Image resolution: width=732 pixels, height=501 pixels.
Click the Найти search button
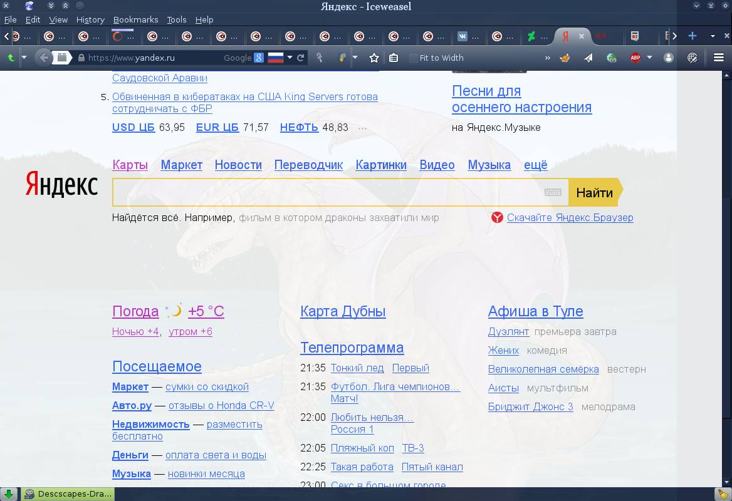(x=595, y=192)
